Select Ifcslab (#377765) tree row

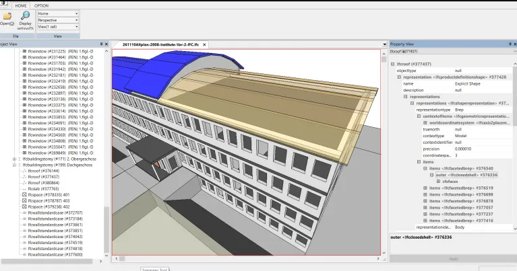pos(43,189)
